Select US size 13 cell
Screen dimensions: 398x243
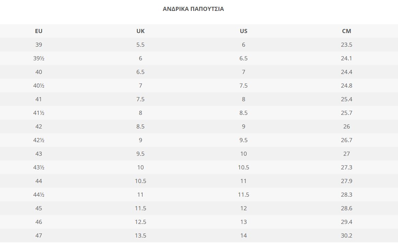pyautogui.click(x=243, y=222)
